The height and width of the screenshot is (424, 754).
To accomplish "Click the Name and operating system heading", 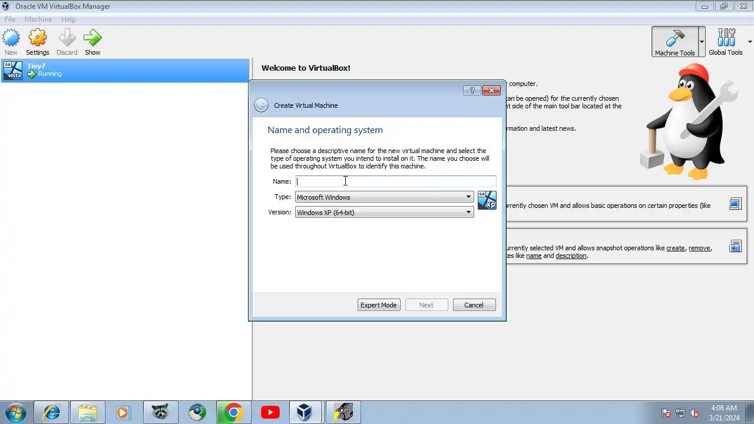I will [325, 130].
